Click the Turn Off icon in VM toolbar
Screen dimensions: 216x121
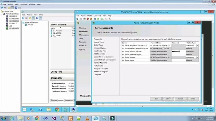(x=84, y=19)
